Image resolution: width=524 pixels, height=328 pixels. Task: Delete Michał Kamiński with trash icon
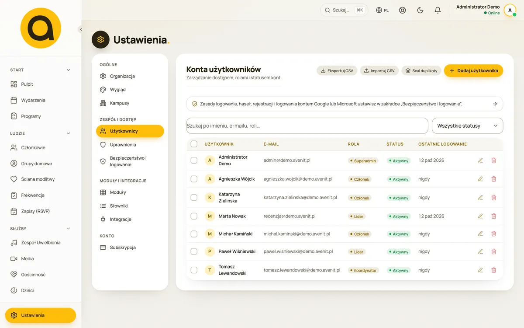494,234
